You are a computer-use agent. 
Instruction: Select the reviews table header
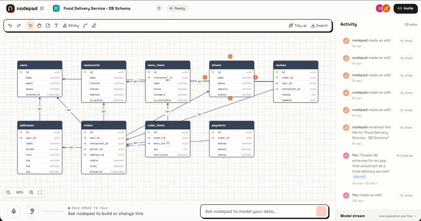coord(296,65)
